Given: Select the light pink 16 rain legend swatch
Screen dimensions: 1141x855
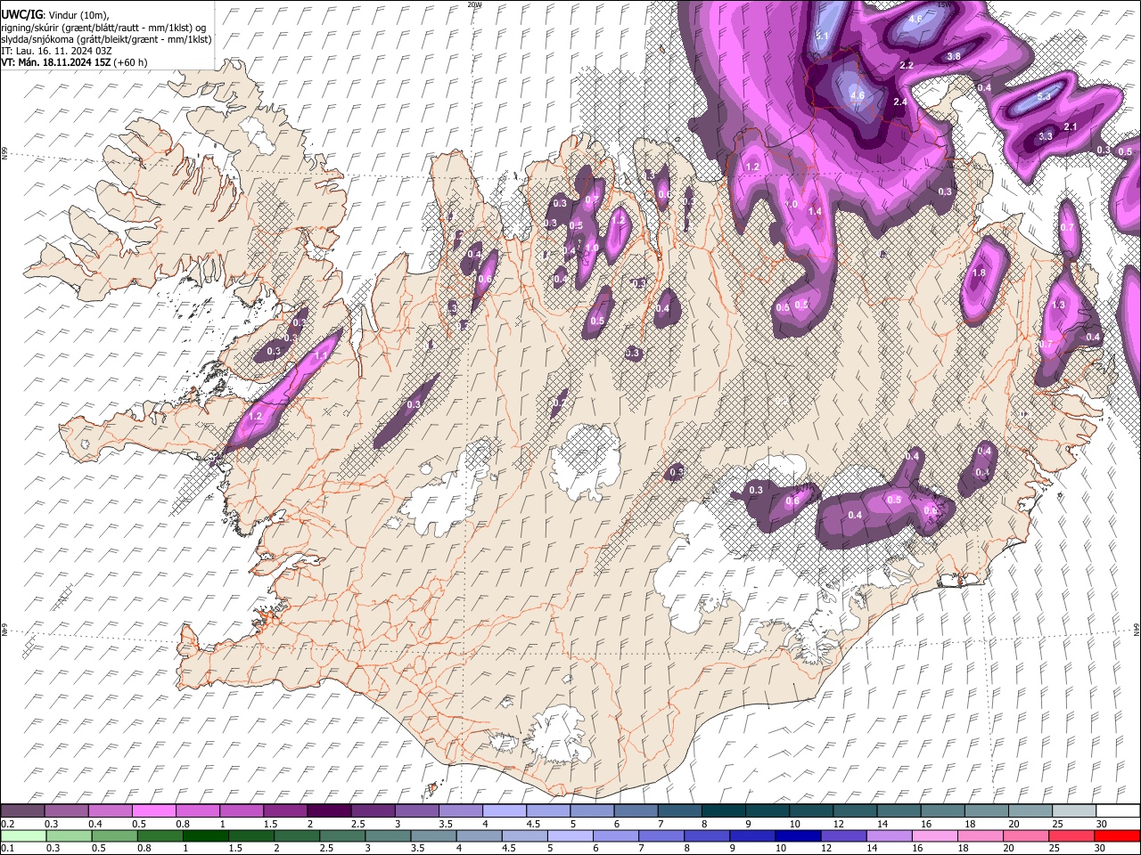Looking at the screenshot, I should (933, 835).
